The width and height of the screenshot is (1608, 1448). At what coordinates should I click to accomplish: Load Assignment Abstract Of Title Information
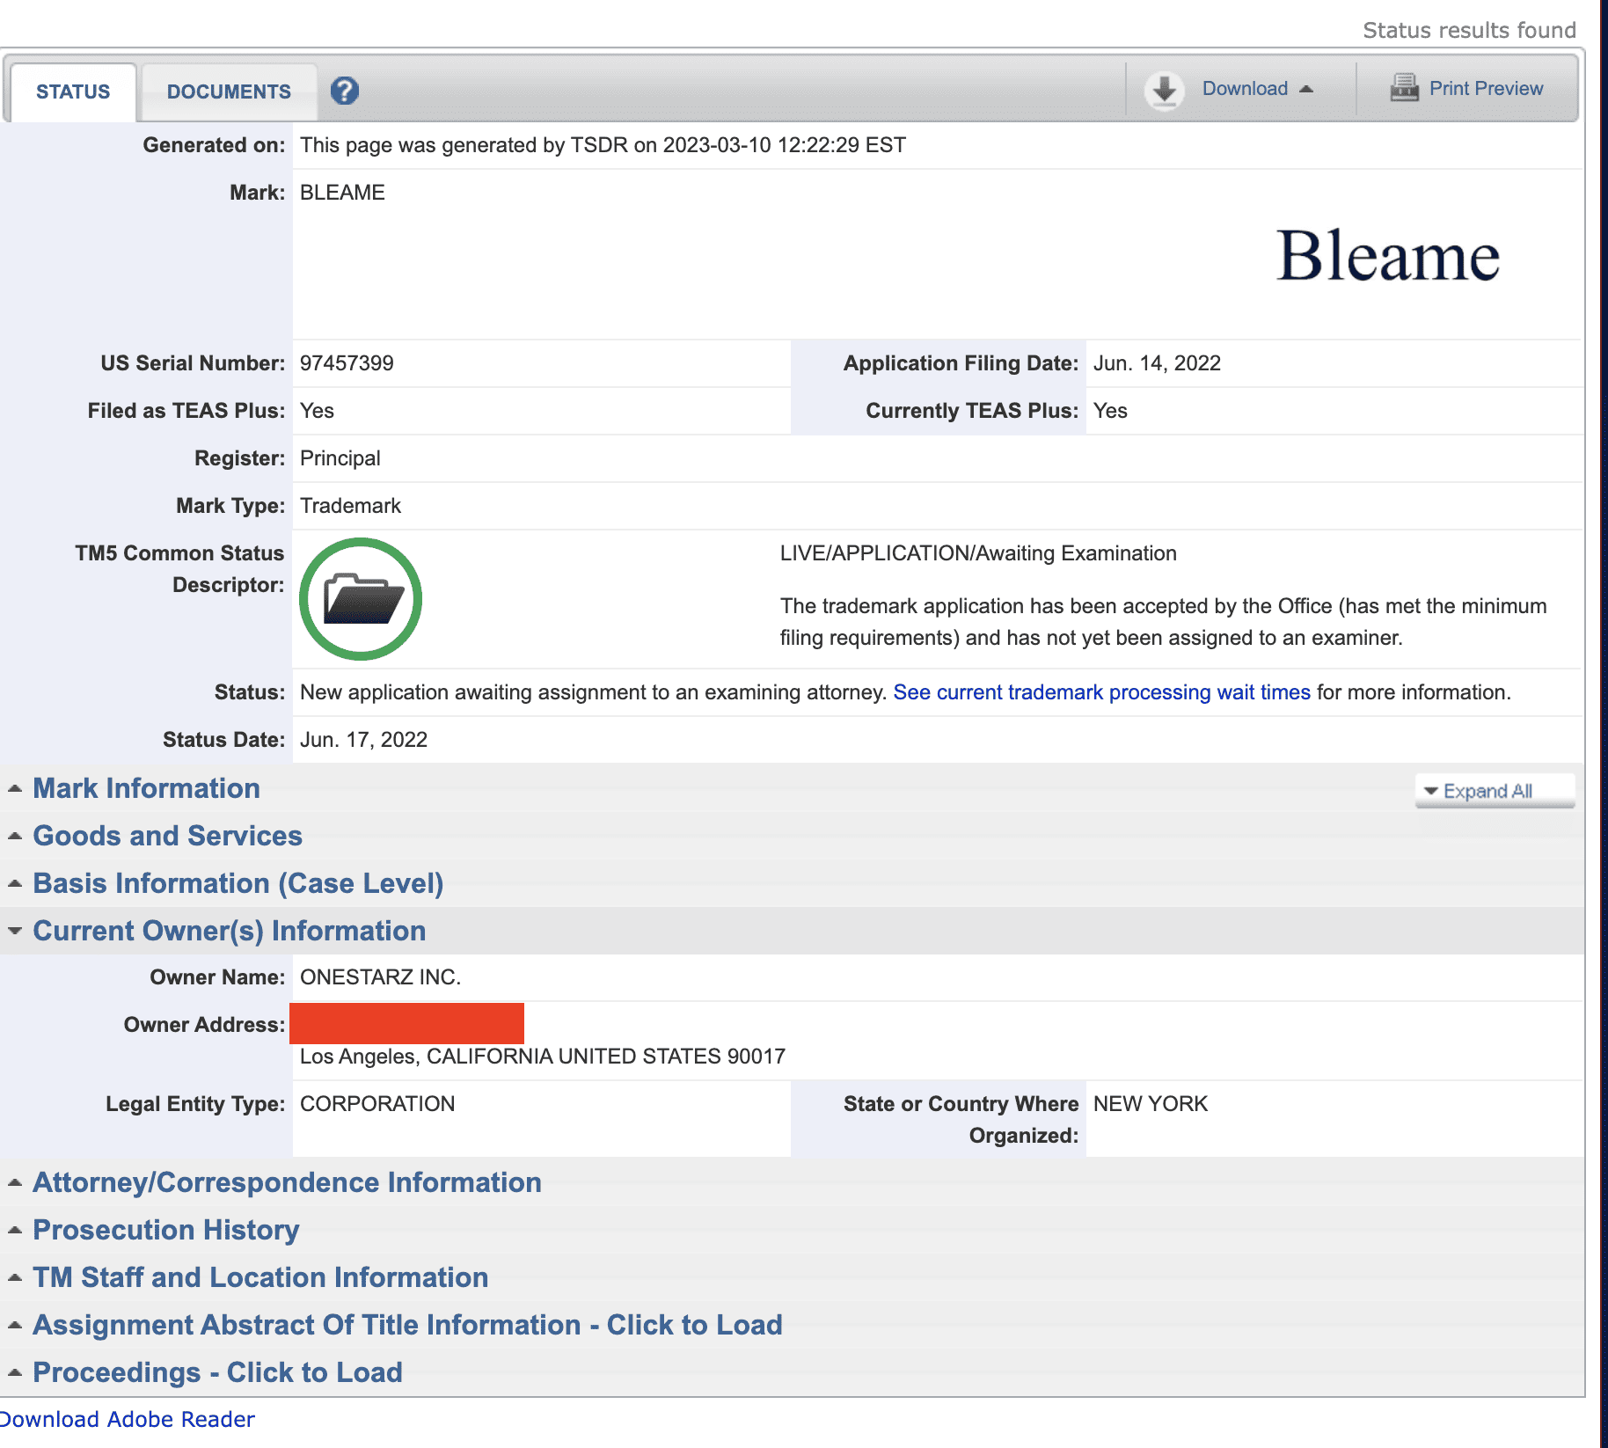click(x=407, y=1325)
